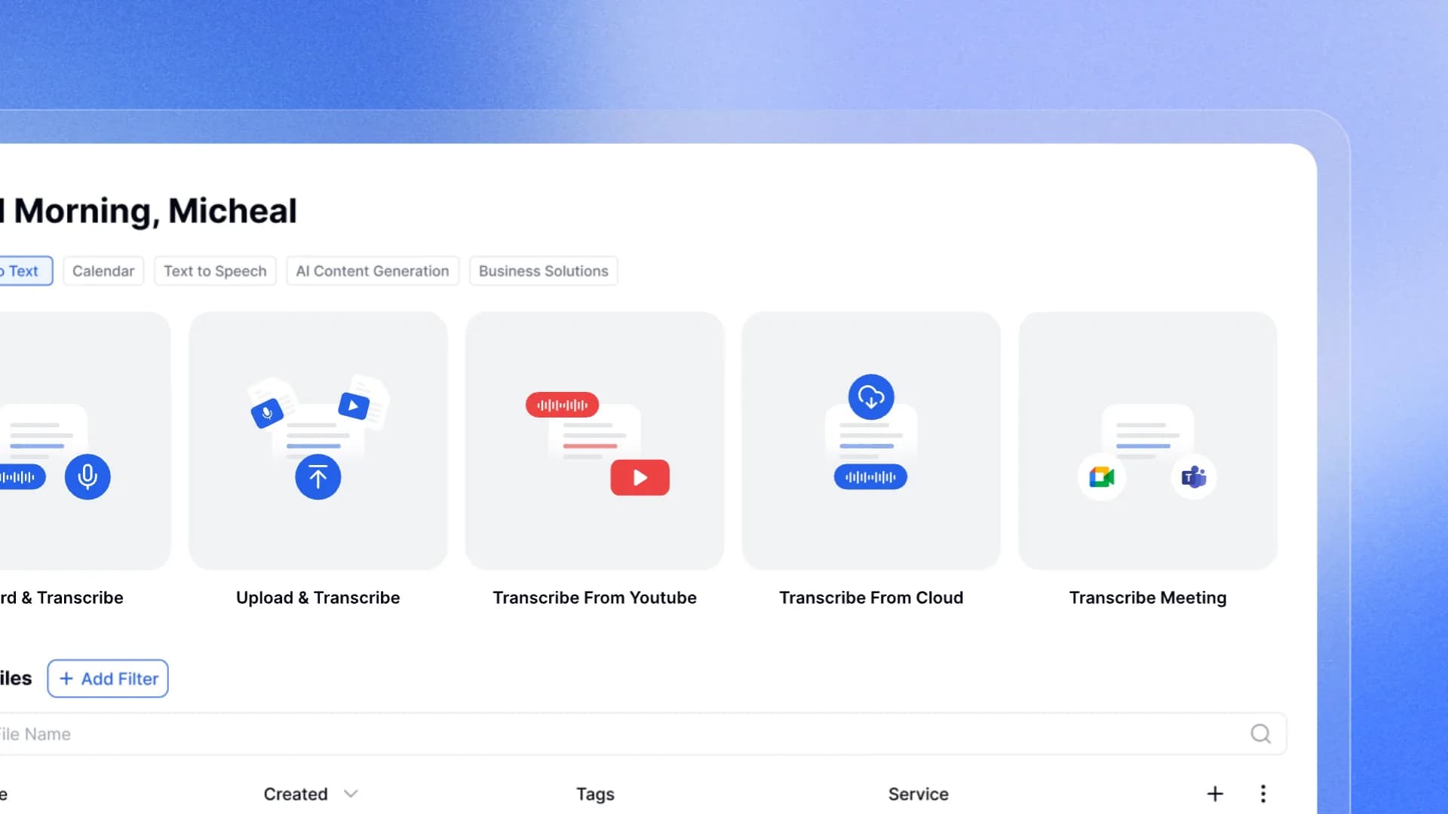Viewport: 1448px width, 814px height.
Task: Open the three-dot more options menu
Action: click(x=1263, y=794)
